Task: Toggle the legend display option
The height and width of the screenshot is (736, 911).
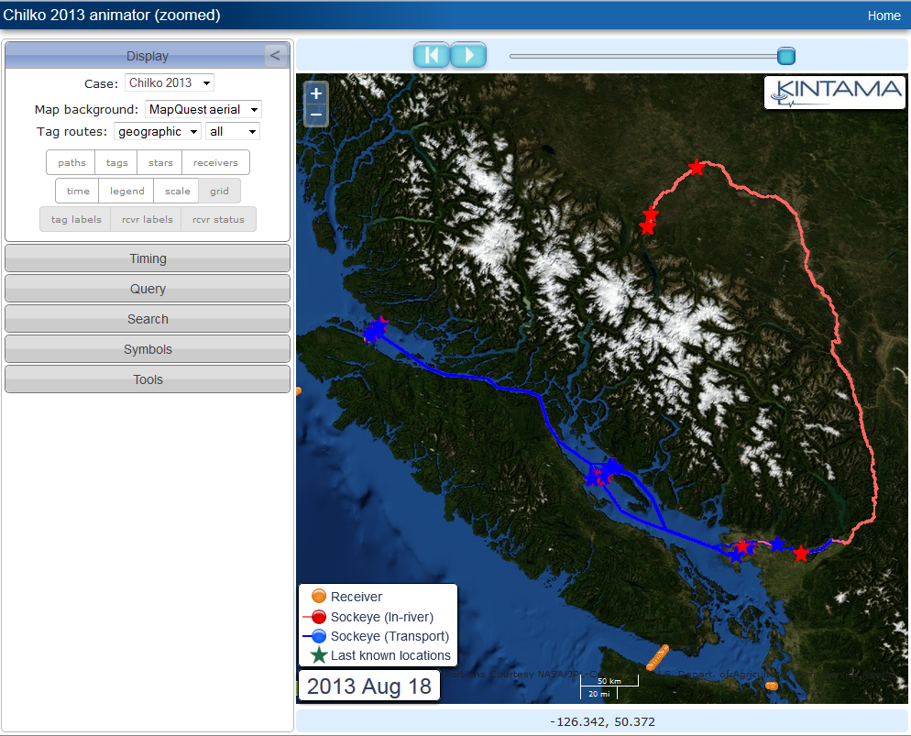Action: pyautogui.click(x=127, y=191)
